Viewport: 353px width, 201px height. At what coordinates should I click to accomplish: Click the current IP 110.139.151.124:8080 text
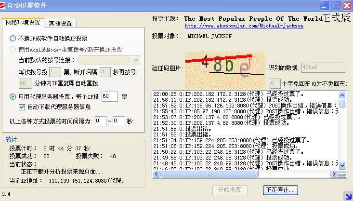click(86, 181)
